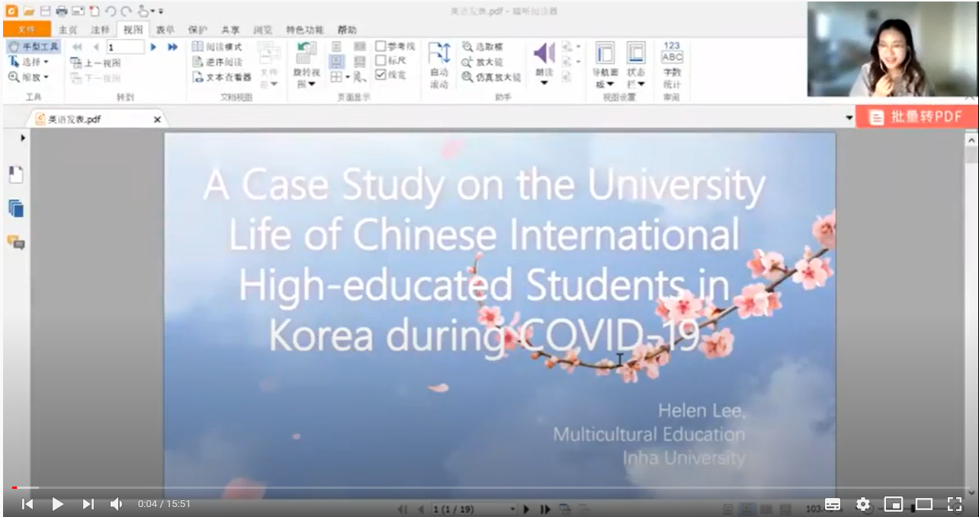
Task: Close the 英语发表.pdf document tab
Action: pos(157,120)
